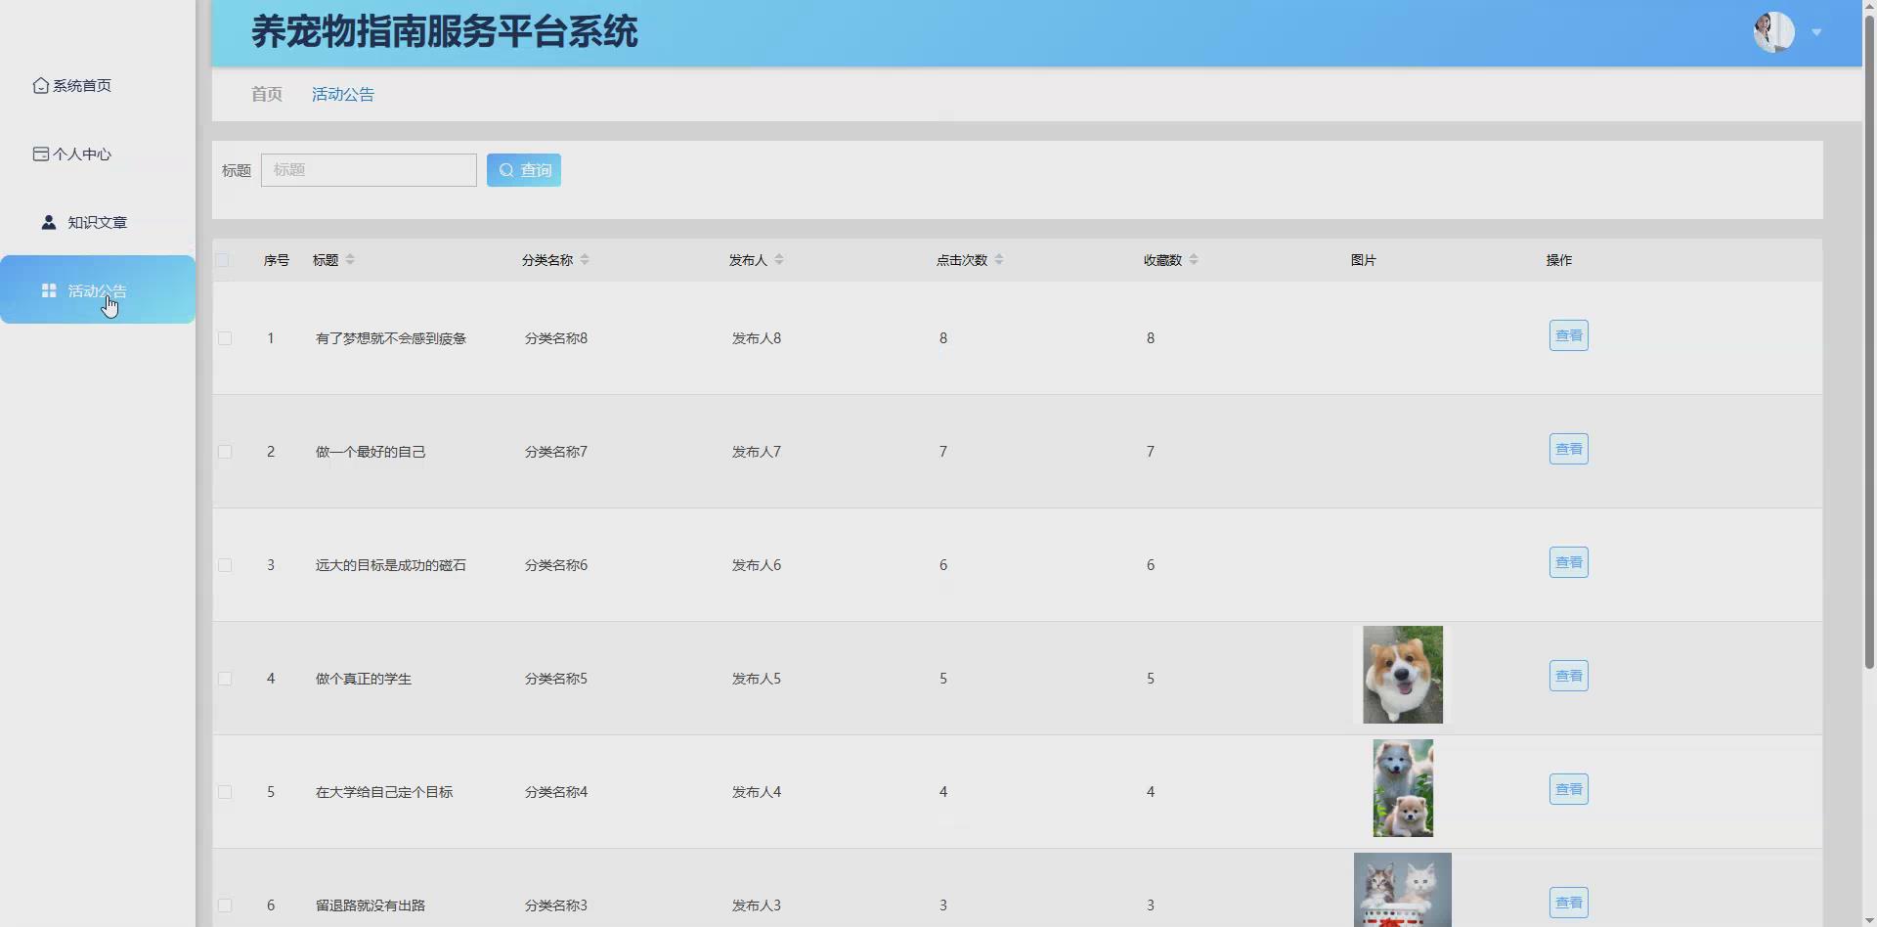This screenshot has width=1877, height=927.
Task: Click the 操作 column header
Action: coord(1559,260)
